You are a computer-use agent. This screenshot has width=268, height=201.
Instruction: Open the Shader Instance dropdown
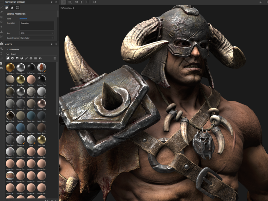(x=37, y=38)
